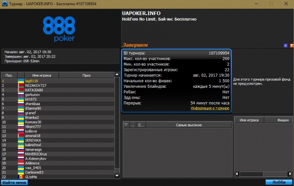Click flag icon beside amonal18
Screen dimensions: 294x186
point(21,136)
